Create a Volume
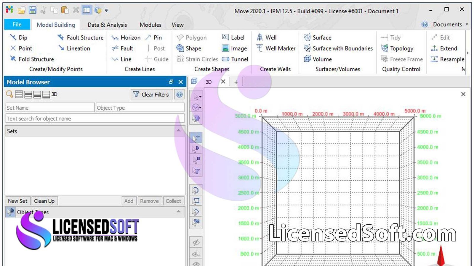 tap(318, 59)
